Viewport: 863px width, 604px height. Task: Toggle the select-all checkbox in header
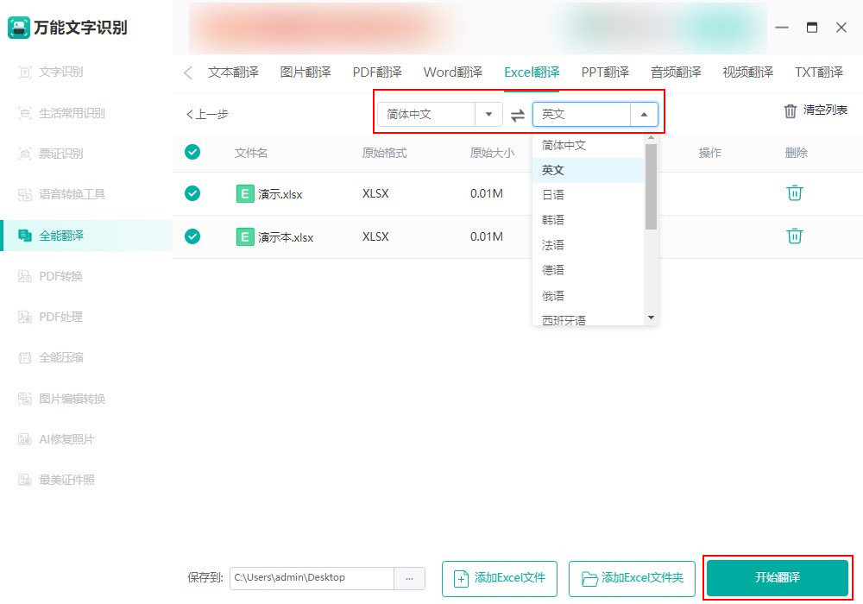coord(192,151)
